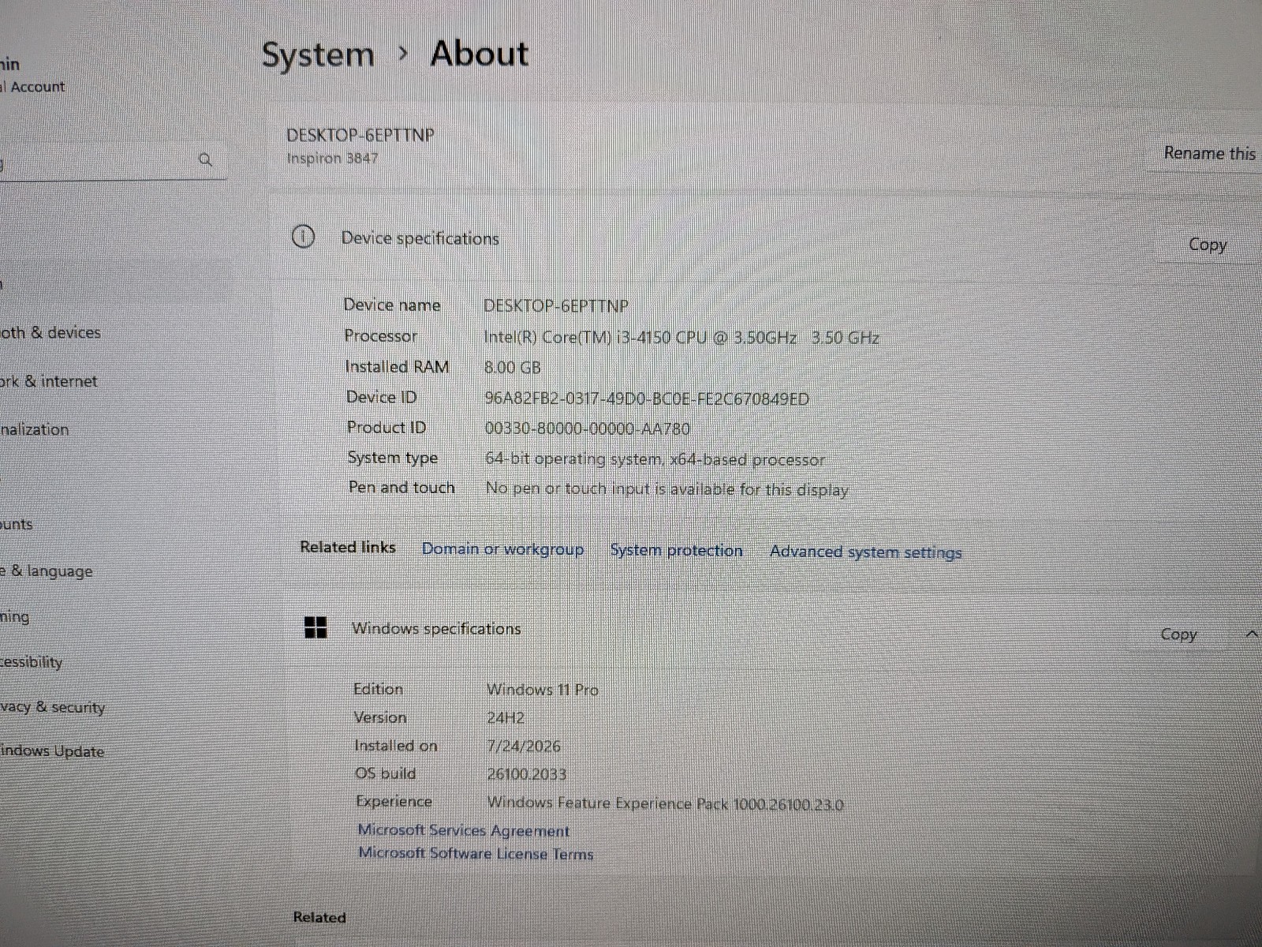Open Privacy & security settings
1262x947 pixels.
53,707
